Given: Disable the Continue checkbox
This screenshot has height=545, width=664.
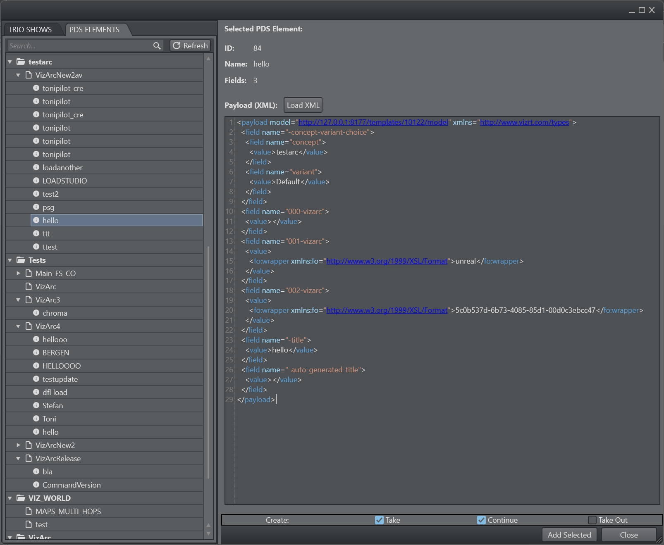Looking at the screenshot, I should coord(481,520).
